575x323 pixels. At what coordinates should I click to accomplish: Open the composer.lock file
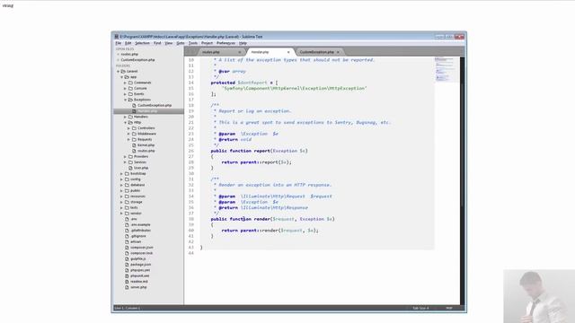[x=142, y=253]
